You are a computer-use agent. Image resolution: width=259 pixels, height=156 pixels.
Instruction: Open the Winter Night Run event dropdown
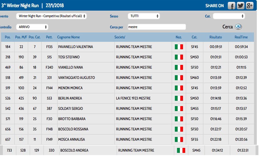click(x=52, y=16)
